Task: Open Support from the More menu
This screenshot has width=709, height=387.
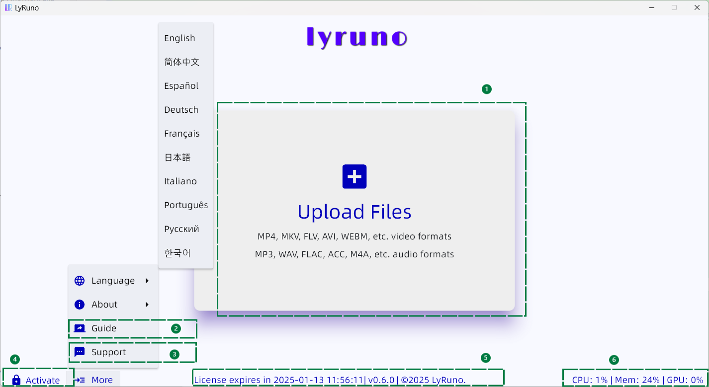Action: (108, 352)
